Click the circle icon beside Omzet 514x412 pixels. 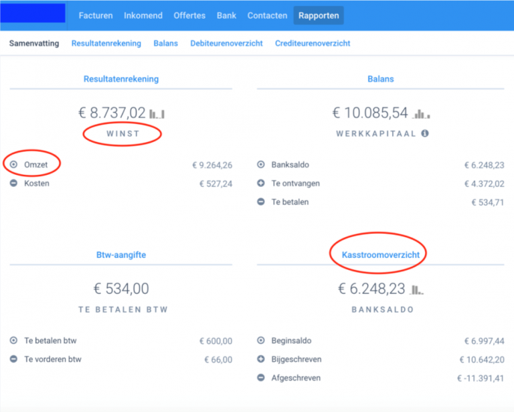coord(13,164)
